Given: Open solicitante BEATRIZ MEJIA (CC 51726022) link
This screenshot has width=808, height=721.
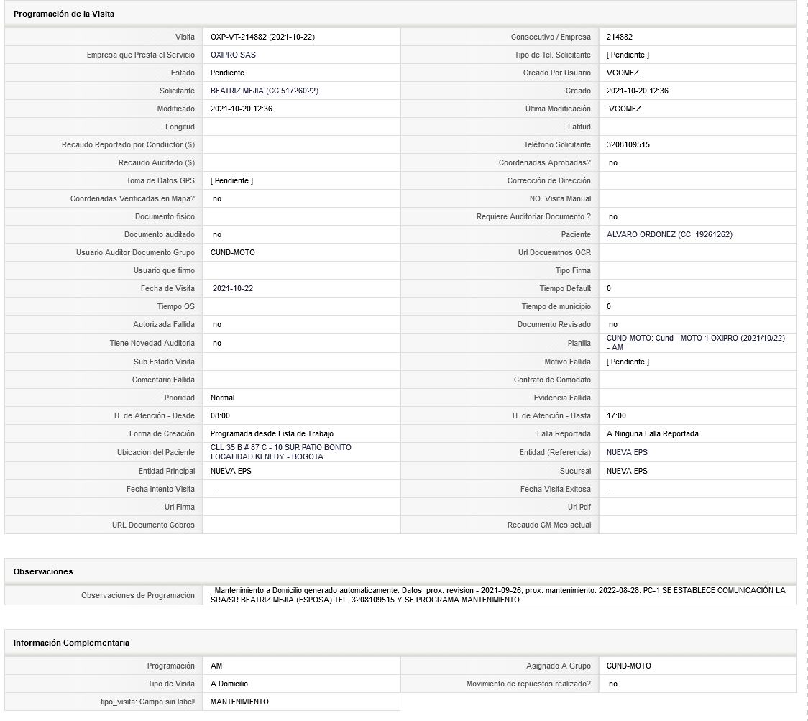Looking at the screenshot, I should (265, 91).
